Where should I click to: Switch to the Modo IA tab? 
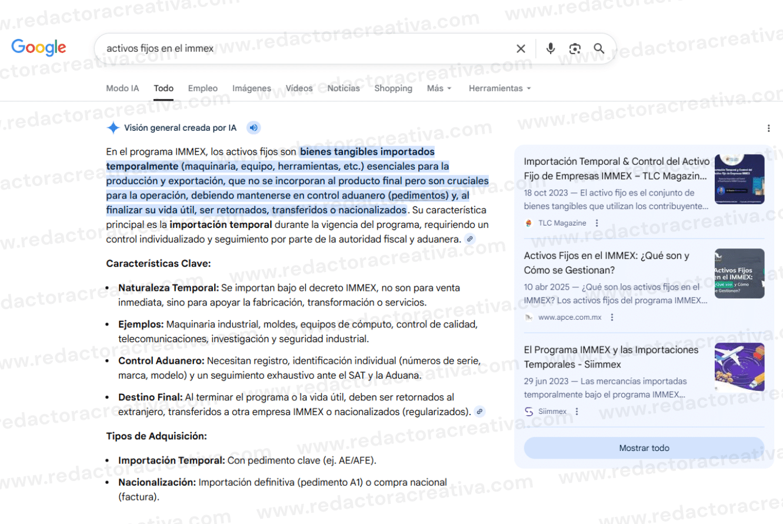122,88
